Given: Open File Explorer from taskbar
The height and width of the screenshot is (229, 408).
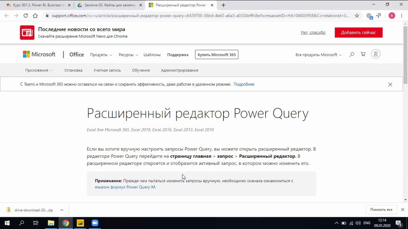Looking at the screenshot, I should [x=51, y=223].
